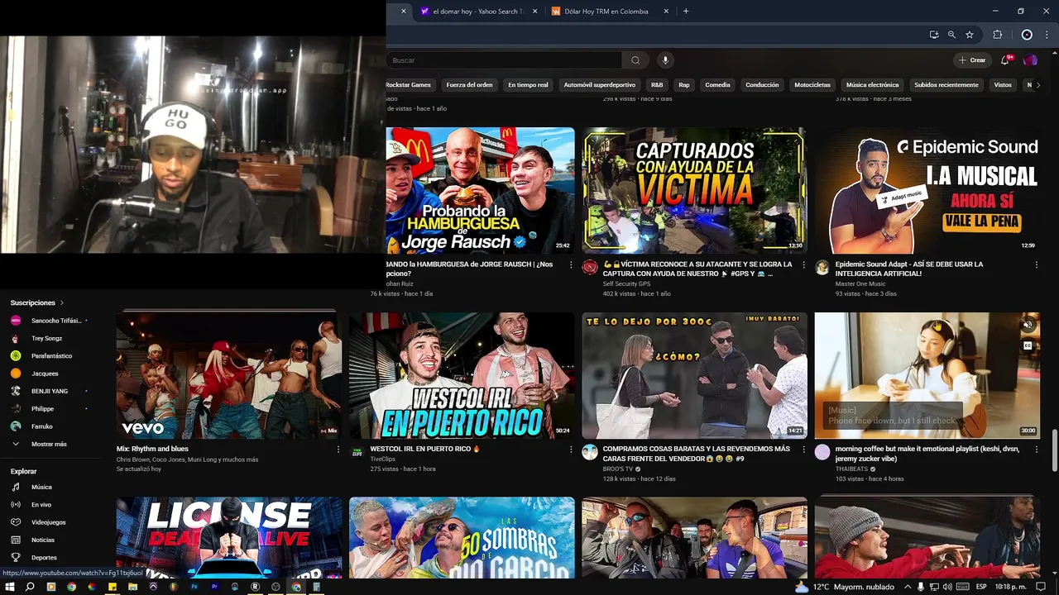The width and height of the screenshot is (1059, 595).
Task: Open the Chrome three-dot menu
Action: pyautogui.click(x=1047, y=35)
